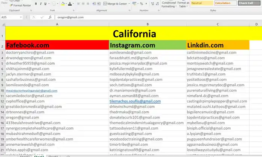This screenshot has width=262, height=157.
Task: Select cell mybellasu@gmail.com
Action: (218, 123)
